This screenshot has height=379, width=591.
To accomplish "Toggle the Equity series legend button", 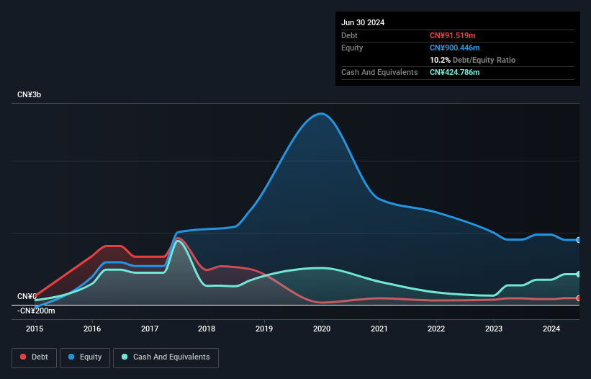I will click(85, 357).
